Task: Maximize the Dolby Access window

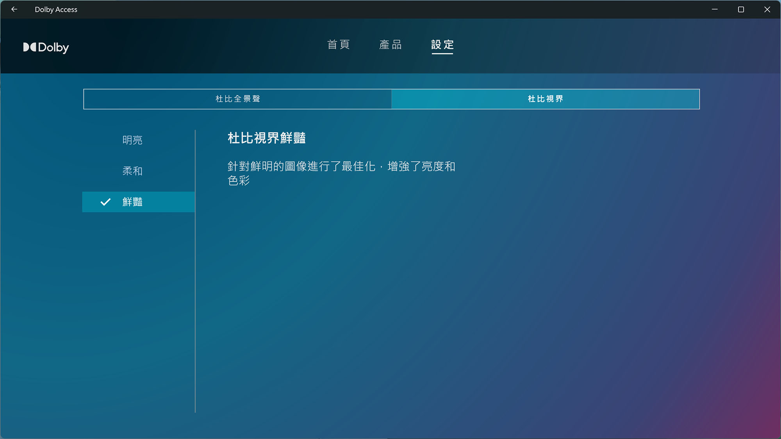Action: [741, 9]
